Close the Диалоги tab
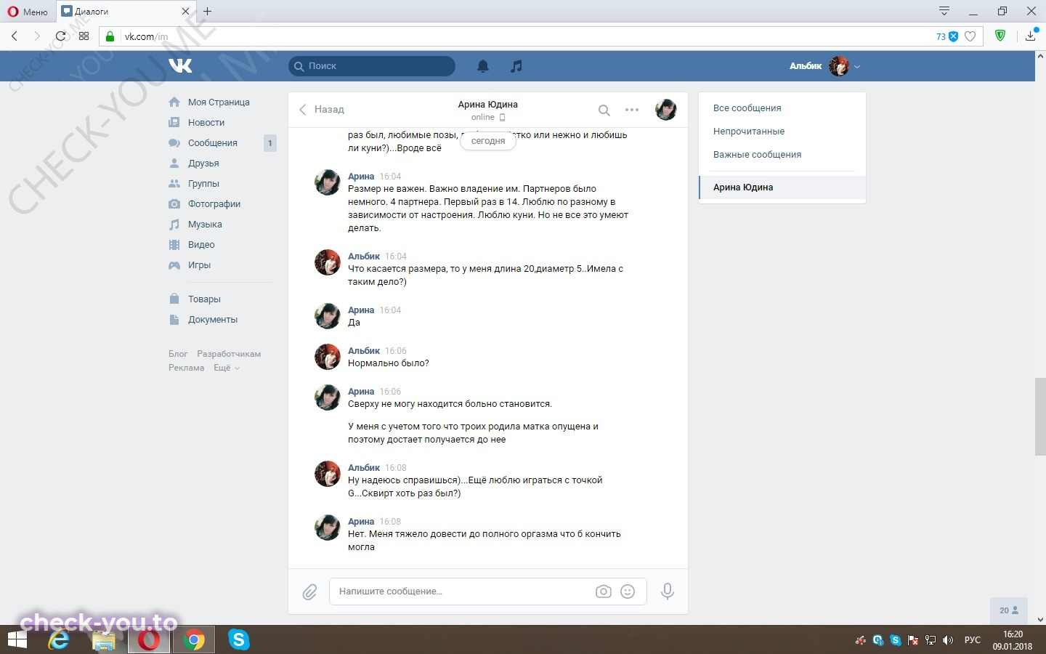Image resolution: width=1046 pixels, height=654 pixels. (x=185, y=12)
